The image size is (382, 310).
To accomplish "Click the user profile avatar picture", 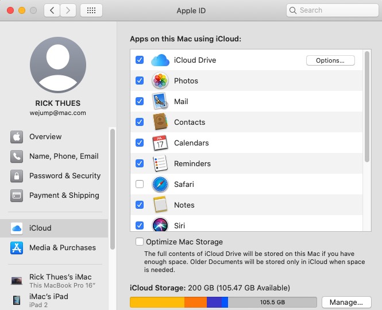I will pyautogui.click(x=58, y=65).
